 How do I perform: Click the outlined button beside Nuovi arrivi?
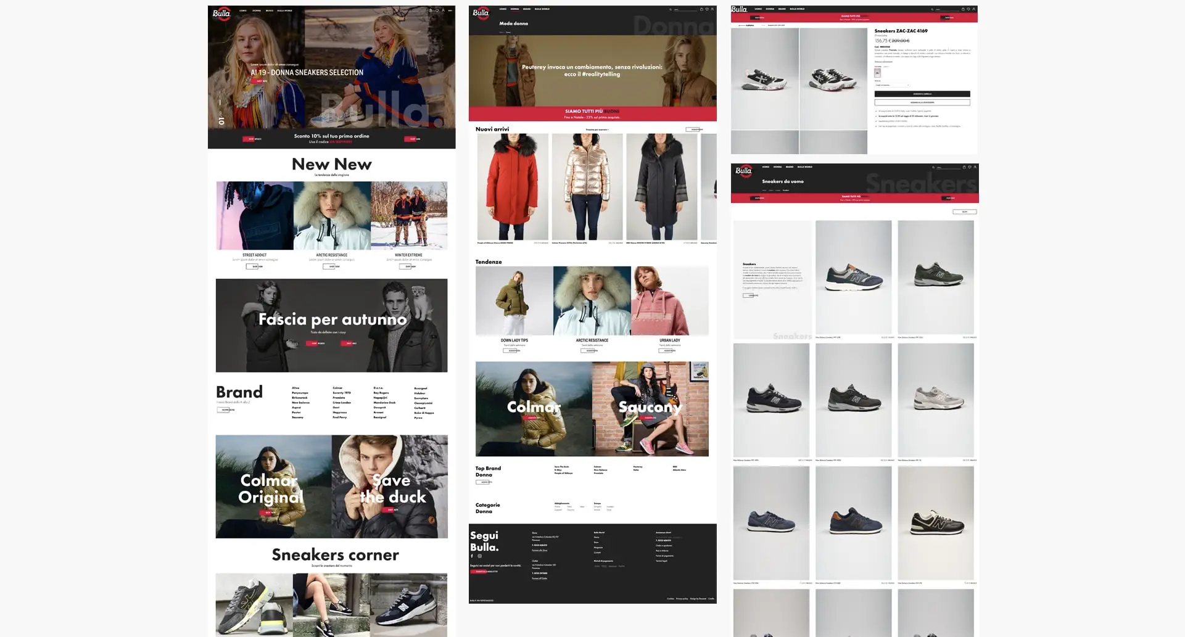(x=695, y=129)
